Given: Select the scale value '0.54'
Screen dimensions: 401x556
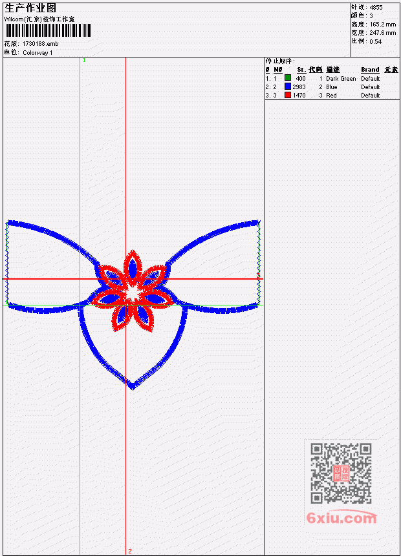Looking at the screenshot, I should pyautogui.click(x=375, y=41).
